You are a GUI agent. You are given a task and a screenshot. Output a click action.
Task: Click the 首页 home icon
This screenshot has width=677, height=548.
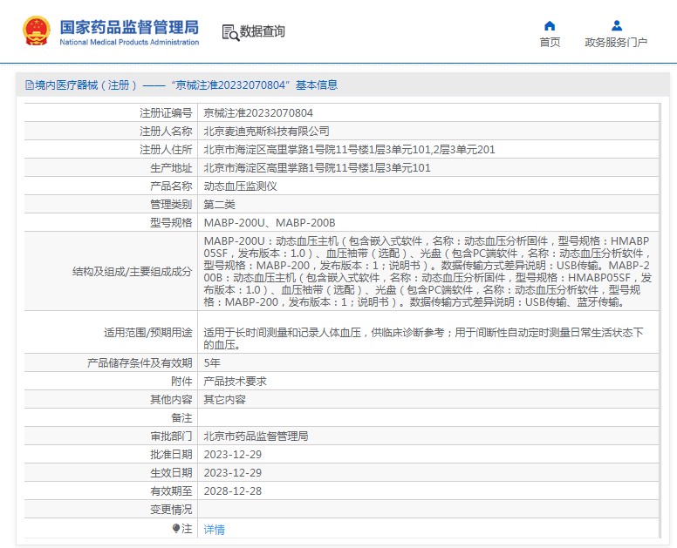pos(550,26)
